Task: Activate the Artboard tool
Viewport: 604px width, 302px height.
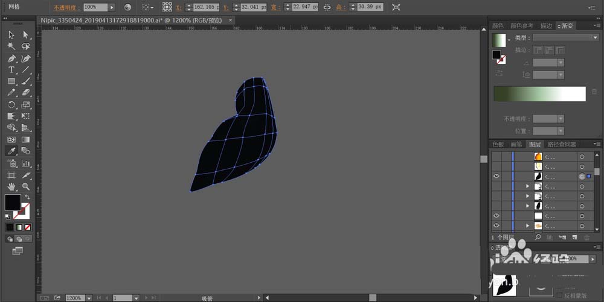Action: pos(11,175)
